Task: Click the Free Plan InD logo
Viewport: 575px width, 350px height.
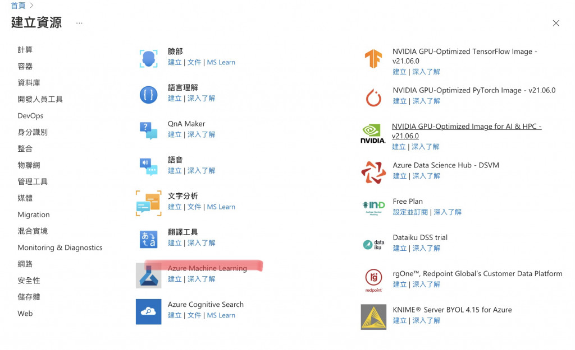Action: [373, 208]
